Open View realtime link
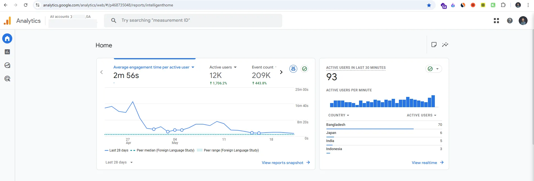The width and height of the screenshot is (534, 181). pos(427,163)
